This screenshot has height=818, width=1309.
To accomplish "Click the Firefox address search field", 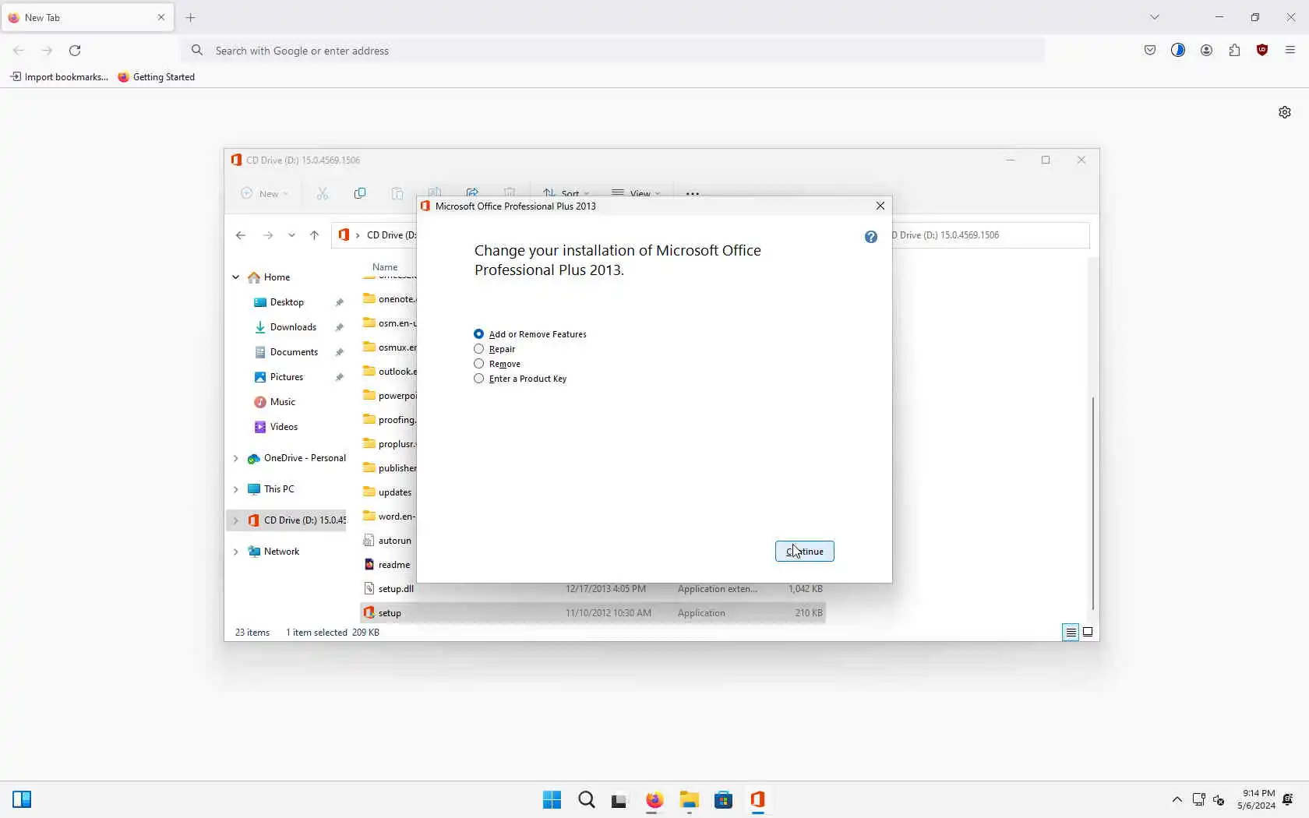I will (x=613, y=51).
